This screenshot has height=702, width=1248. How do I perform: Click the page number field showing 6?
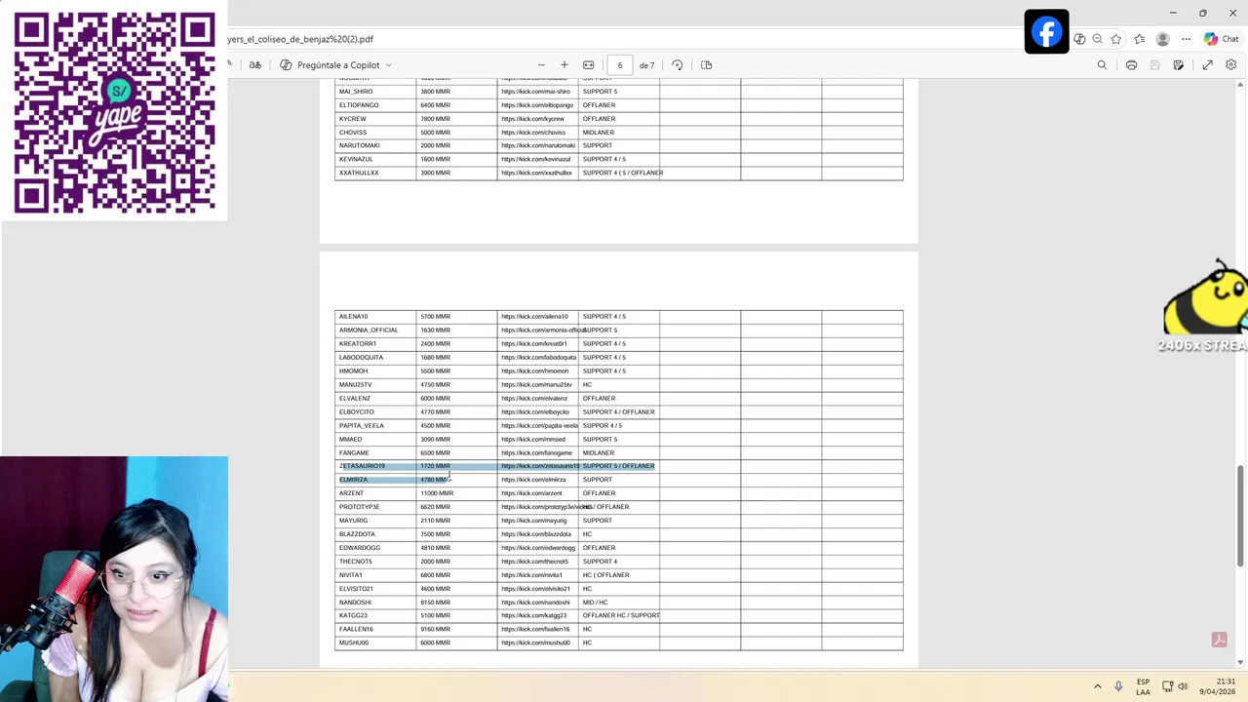point(620,65)
